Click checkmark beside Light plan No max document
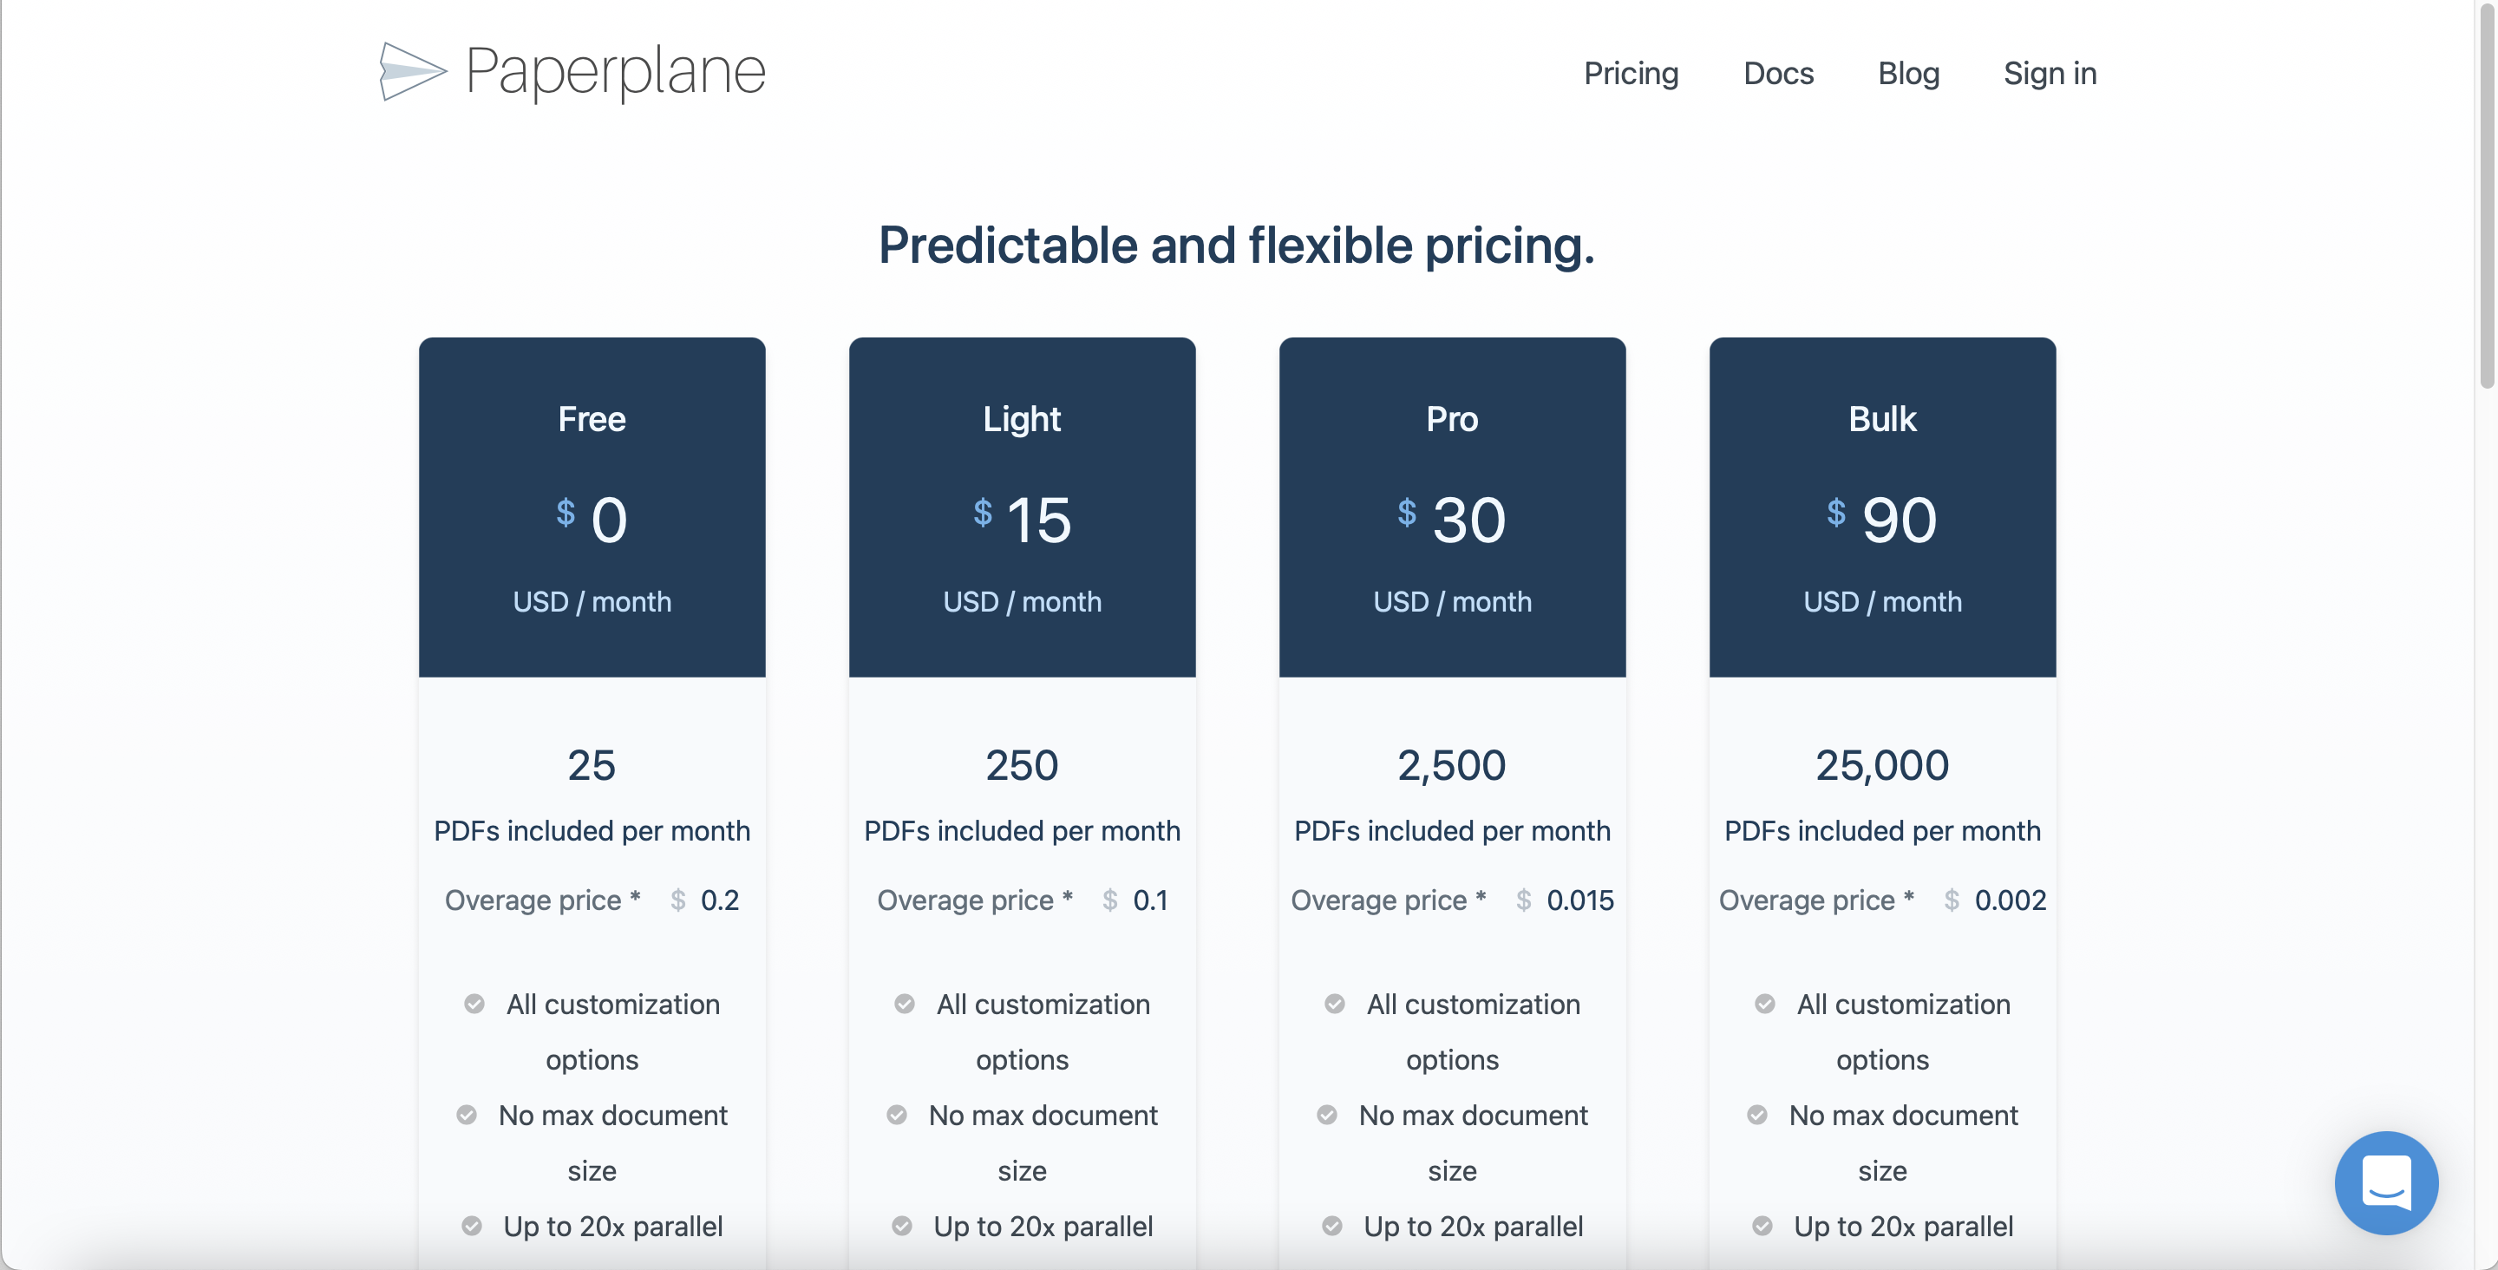Screen dimensions: 2498x1270 (897, 1115)
